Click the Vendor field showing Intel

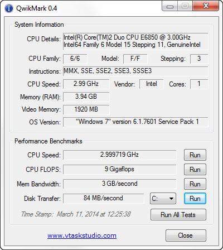[152, 84]
